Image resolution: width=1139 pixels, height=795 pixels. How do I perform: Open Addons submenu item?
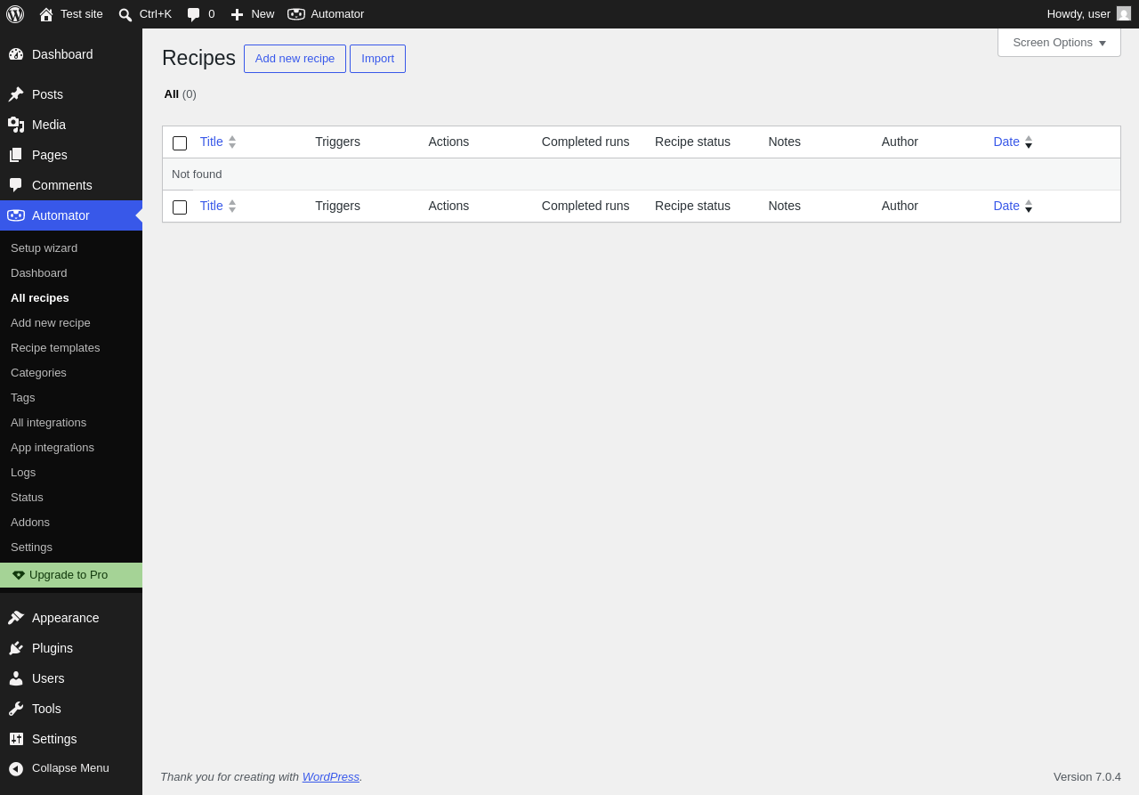[71, 523]
